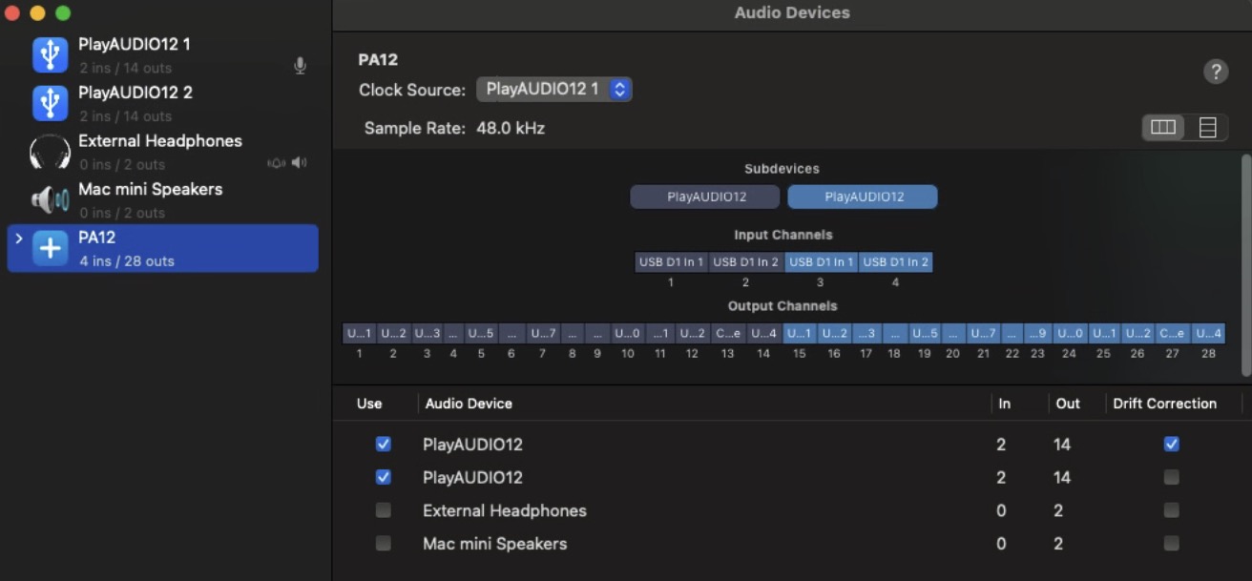
Task: Click the Use column header
Action: pyautogui.click(x=369, y=404)
